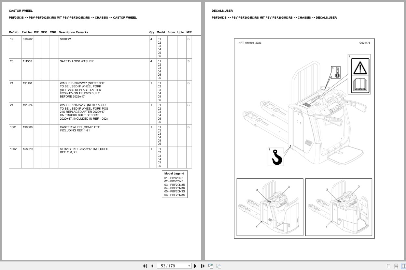
Task: Click the DECALS,USER page title
Action: [x=222, y=11]
